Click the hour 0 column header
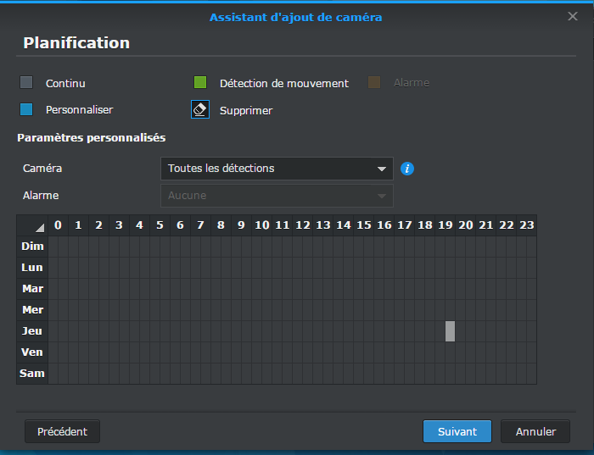 click(x=58, y=225)
